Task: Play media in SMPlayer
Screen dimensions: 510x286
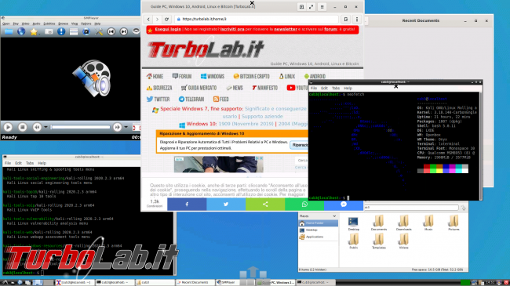Action: click(x=8, y=127)
